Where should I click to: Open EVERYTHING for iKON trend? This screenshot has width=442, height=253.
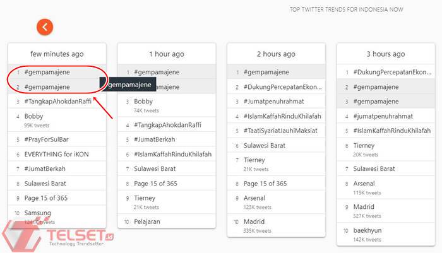(58, 153)
